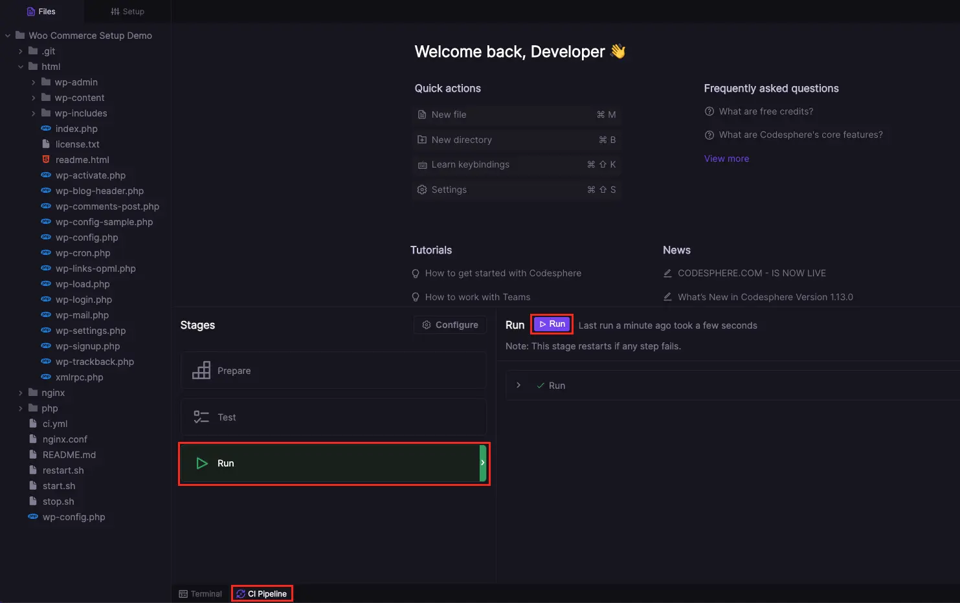Click the Configure gear icon in Stages

tap(426, 325)
